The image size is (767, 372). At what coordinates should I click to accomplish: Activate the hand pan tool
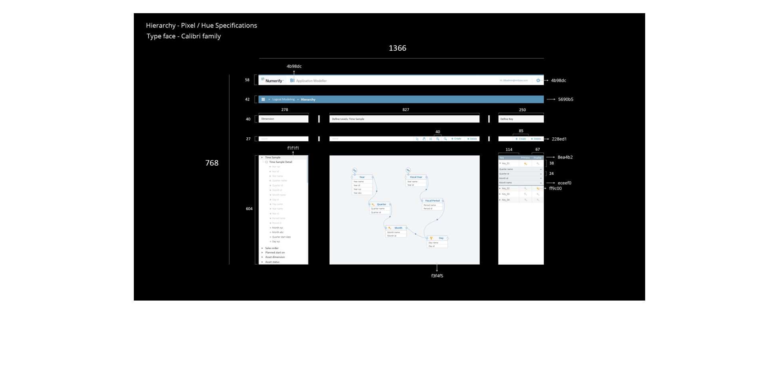point(424,139)
